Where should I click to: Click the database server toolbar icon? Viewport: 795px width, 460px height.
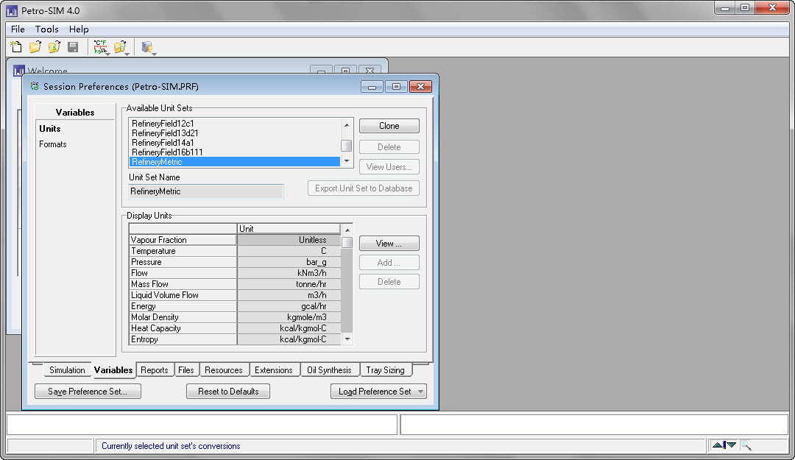point(146,47)
